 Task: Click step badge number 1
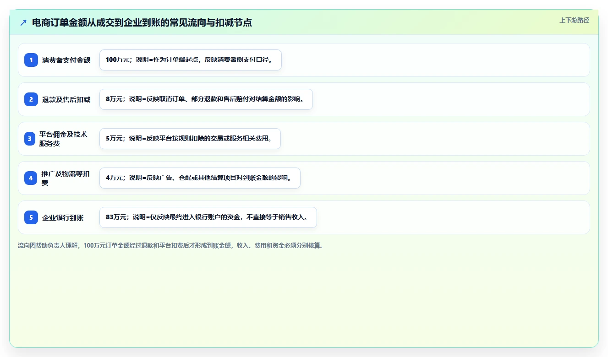(31, 60)
